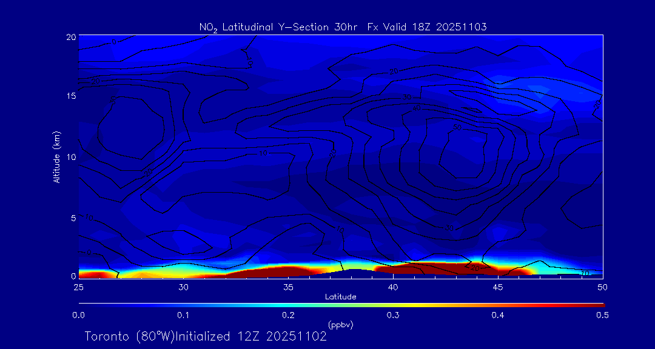655x349 pixels.
Task: Click the color bar value '0.3'
Action: [392, 316]
